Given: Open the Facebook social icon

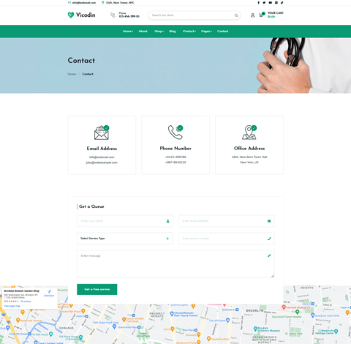Looking at the screenshot, I should (x=258, y=3).
